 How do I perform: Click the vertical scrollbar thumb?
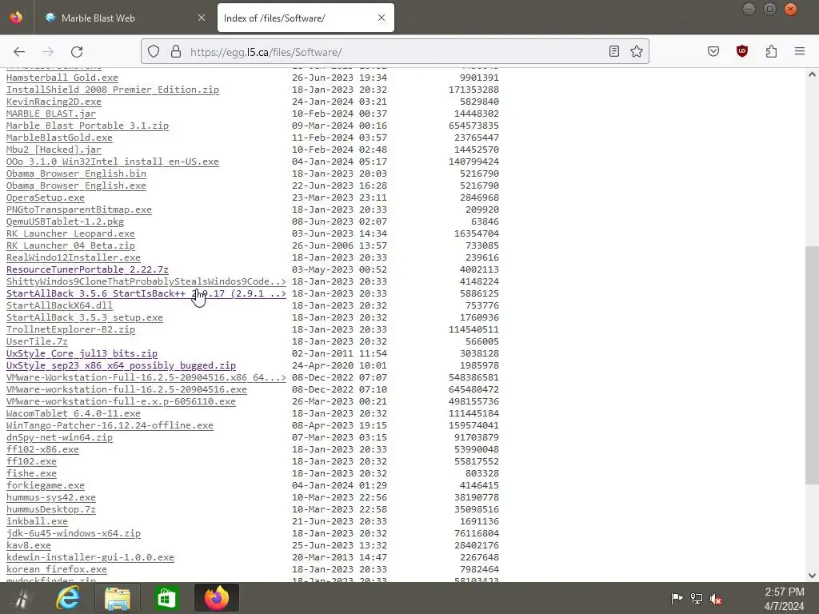812,365
